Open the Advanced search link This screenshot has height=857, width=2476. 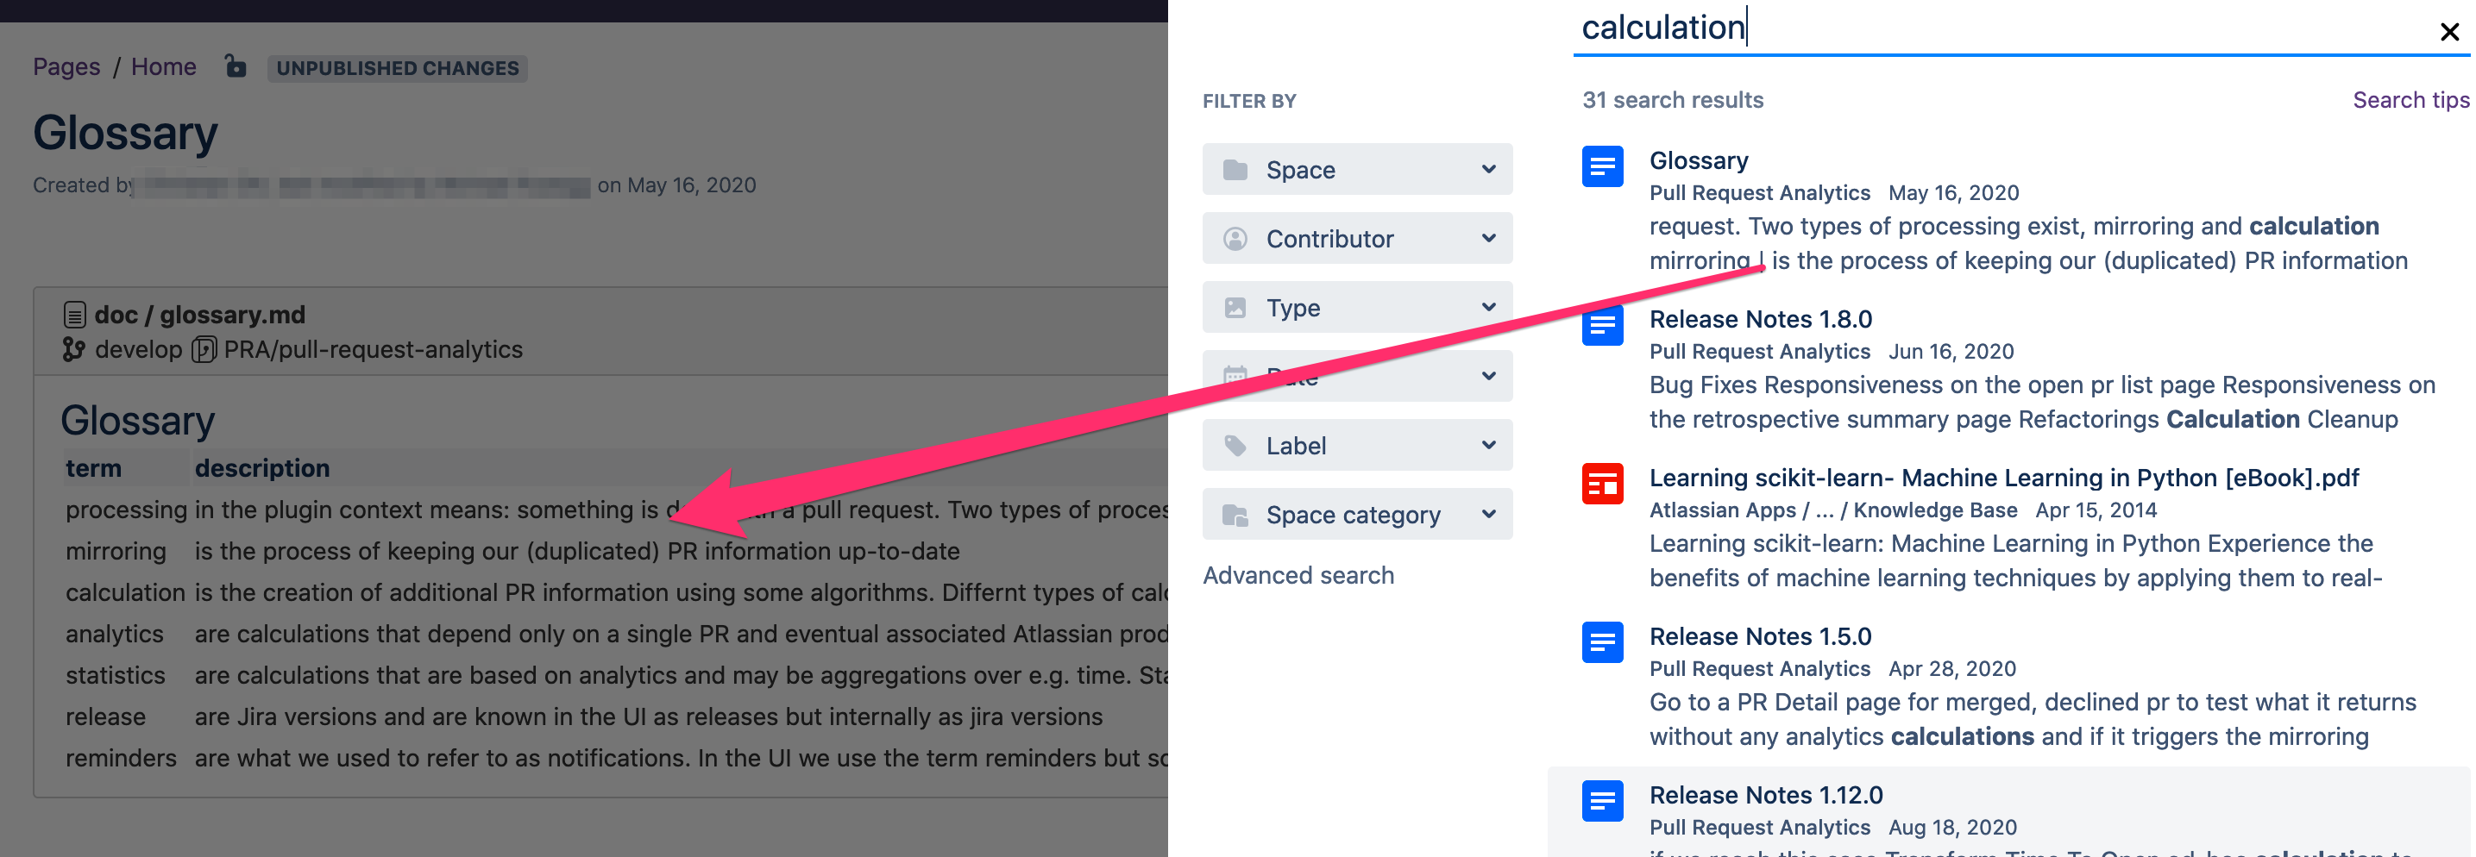(x=1298, y=575)
